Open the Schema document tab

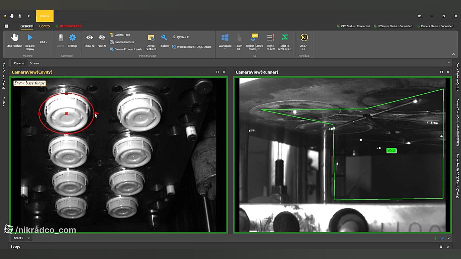34,63
